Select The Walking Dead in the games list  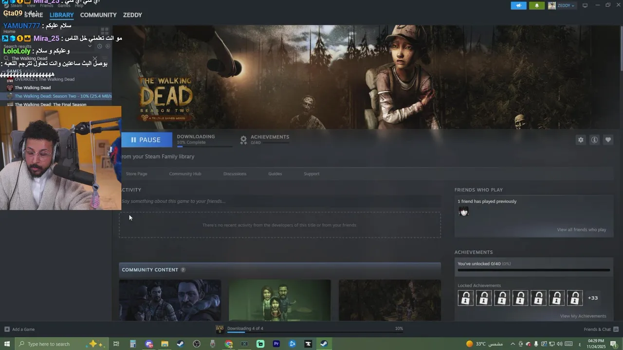pos(33,87)
